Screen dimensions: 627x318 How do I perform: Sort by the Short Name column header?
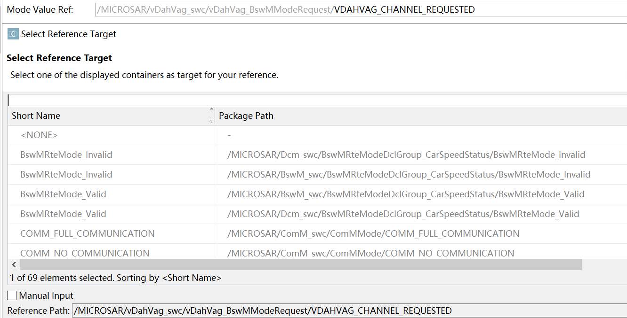coord(111,116)
